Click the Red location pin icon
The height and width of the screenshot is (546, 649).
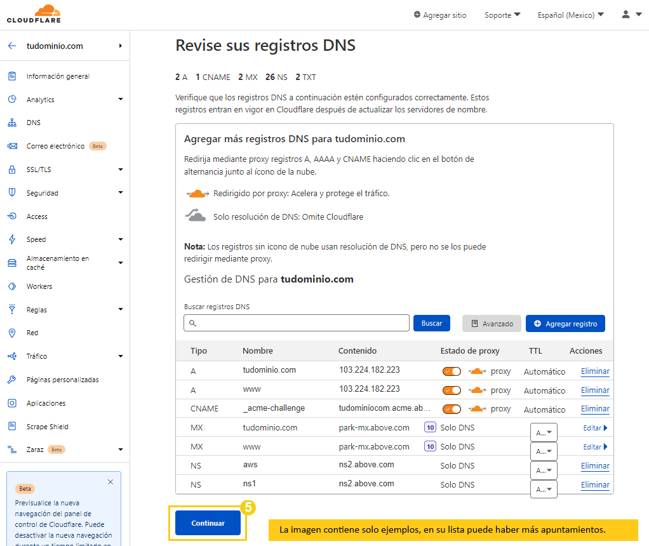[x=13, y=333]
